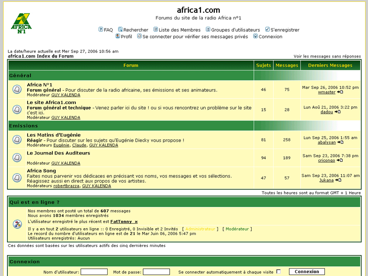Click the Connexion icon in header navigation
Image resolution: width=368 pixels, height=276 pixels.
point(255,36)
